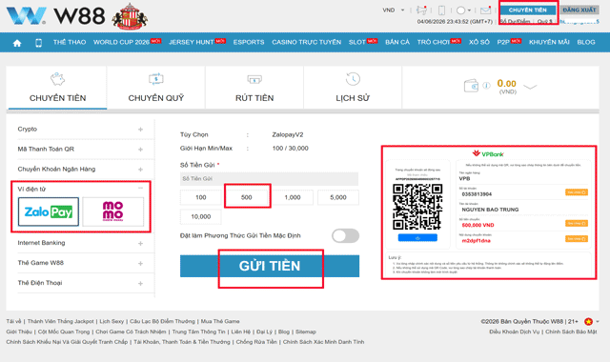Open Bắn Cá menu item

tap(397, 42)
